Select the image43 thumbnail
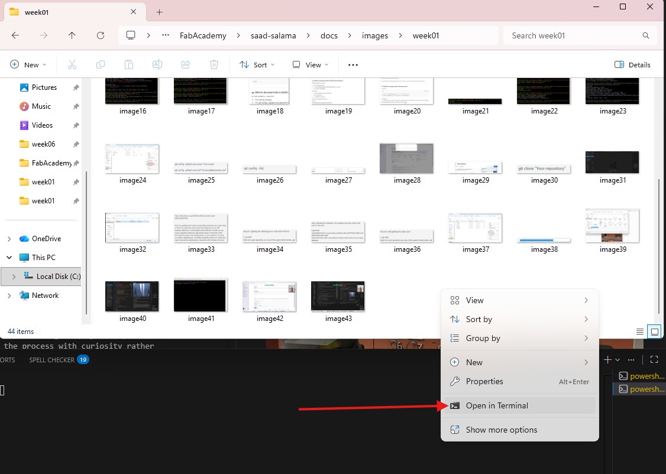Image resolution: width=666 pixels, height=474 pixels. point(338,296)
